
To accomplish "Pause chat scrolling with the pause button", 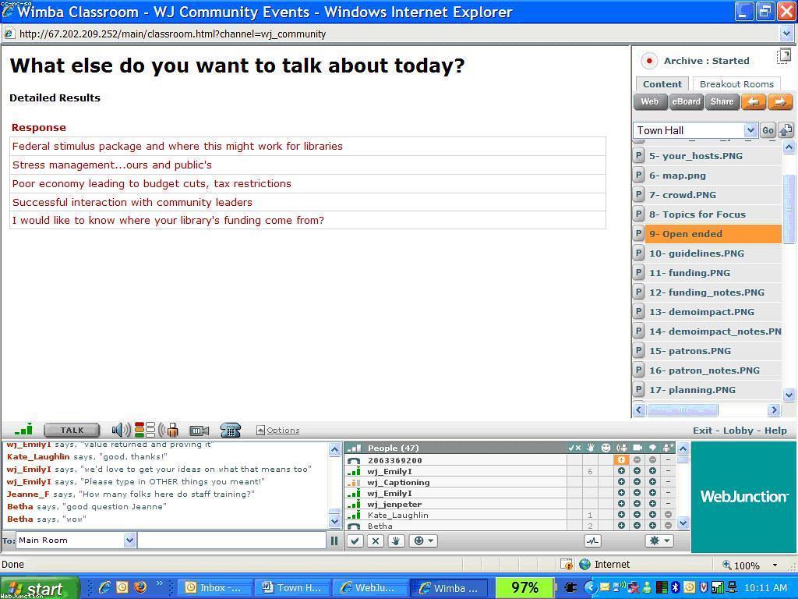I will (334, 541).
